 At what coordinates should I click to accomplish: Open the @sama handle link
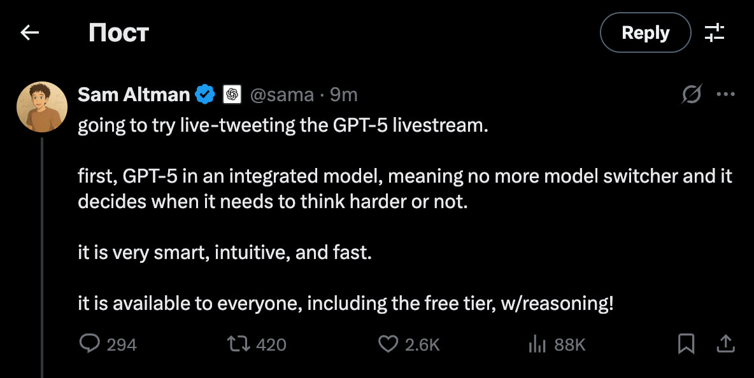point(281,95)
